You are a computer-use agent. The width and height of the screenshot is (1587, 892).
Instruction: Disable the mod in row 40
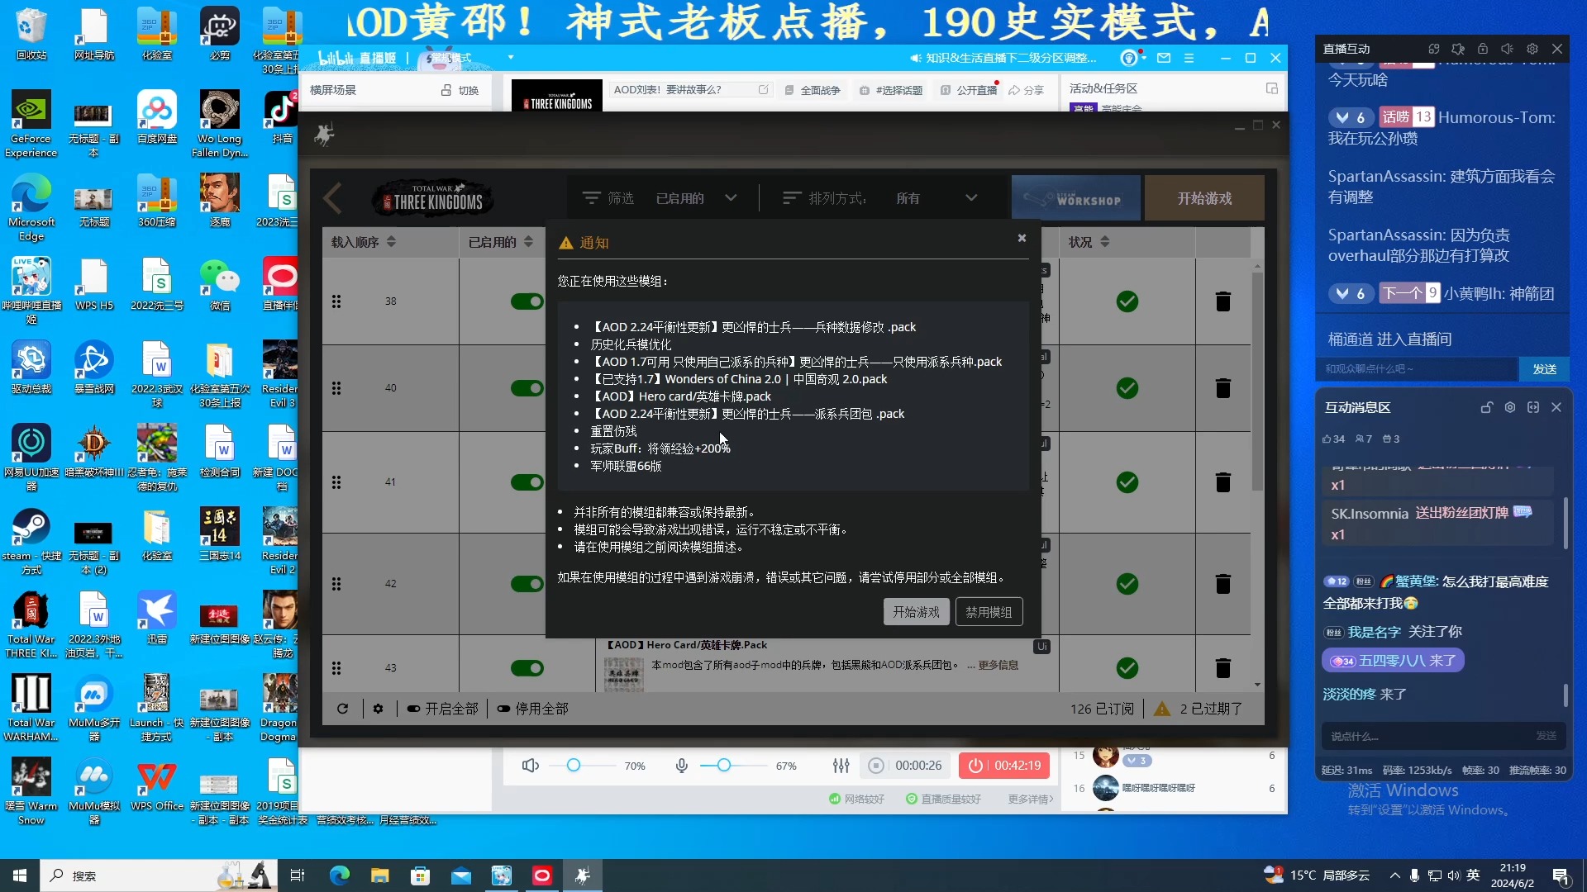click(527, 388)
